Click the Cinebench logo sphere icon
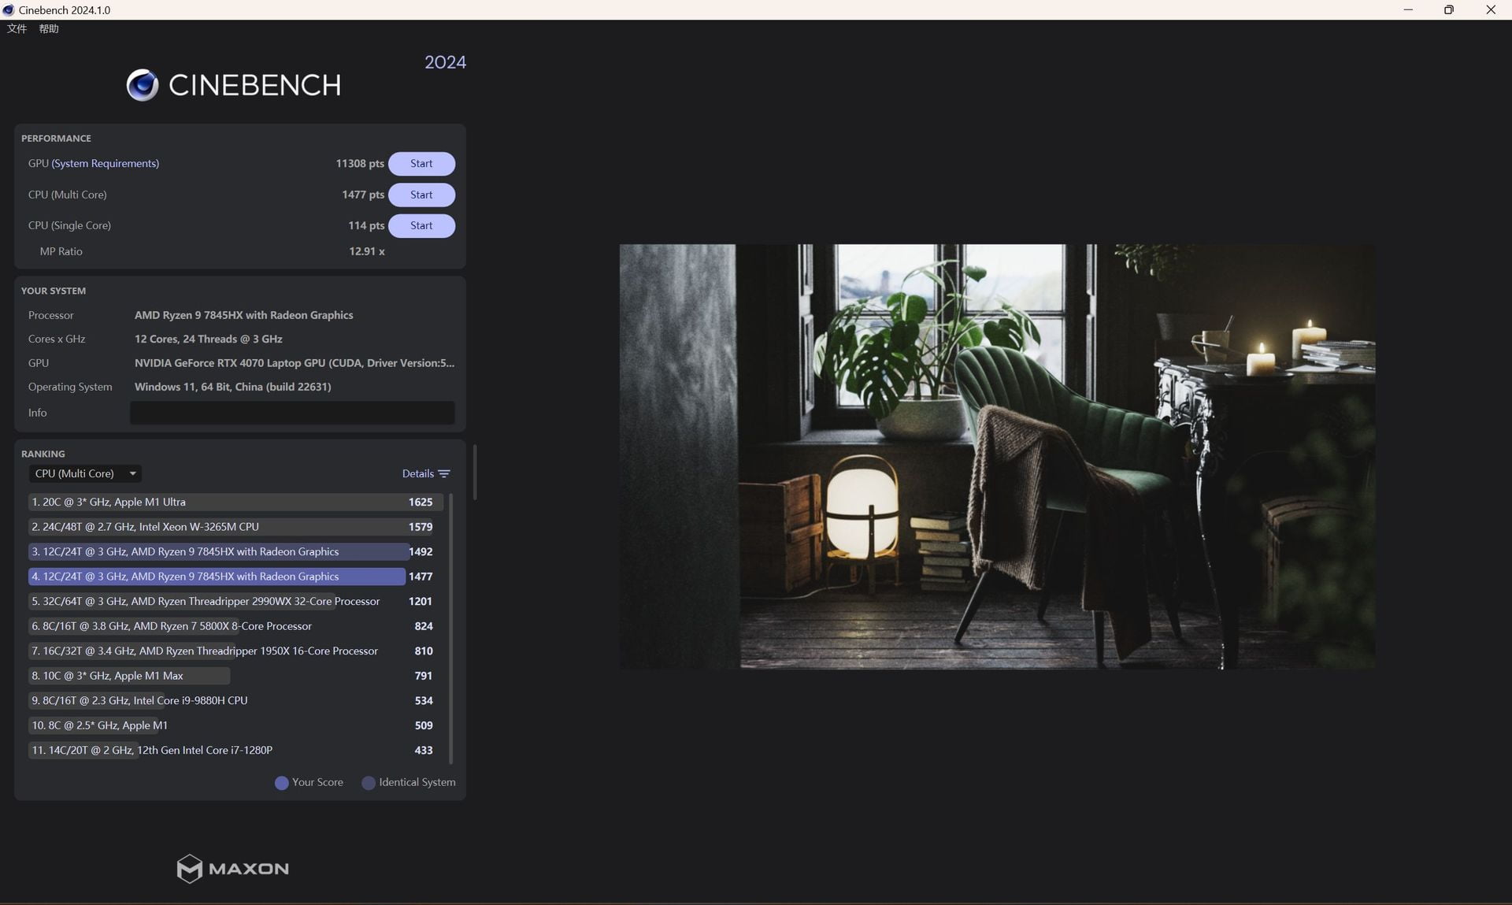The width and height of the screenshot is (1512, 905). click(x=143, y=85)
